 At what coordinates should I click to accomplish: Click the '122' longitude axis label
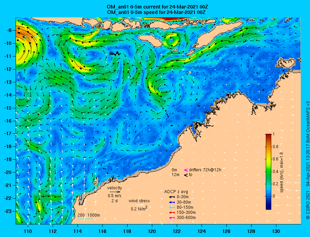point(177,231)
